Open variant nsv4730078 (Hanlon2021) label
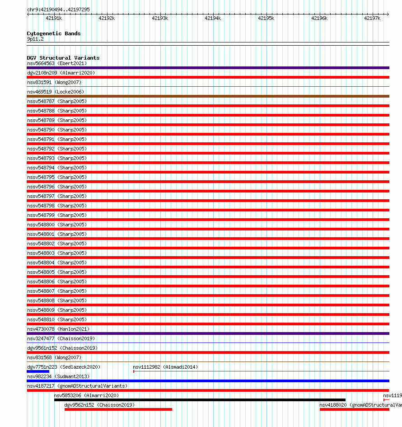The width and height of the screenshot is (402, 427). click(58, 329)
